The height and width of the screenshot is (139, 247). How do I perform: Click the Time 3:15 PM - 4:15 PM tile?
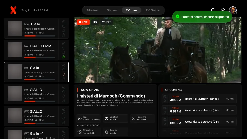click(89, 118)
